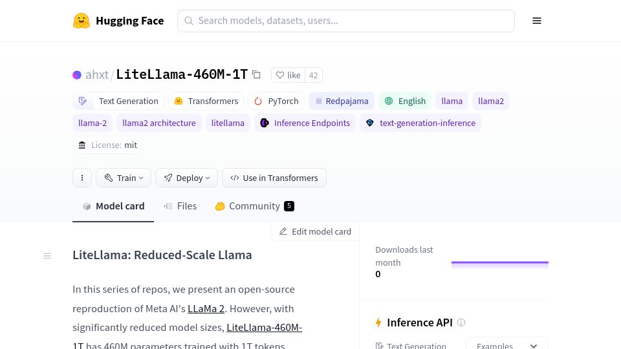Screen dimensions: 621x349
Task: Select the litellama tag
Action: click(x=228, y=123)
